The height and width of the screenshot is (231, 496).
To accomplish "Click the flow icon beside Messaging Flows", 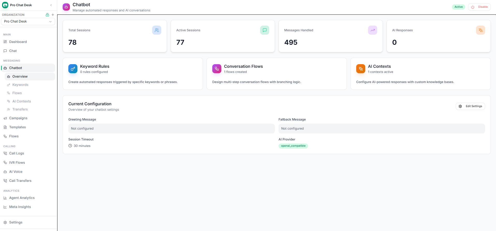I will [x=5, y=136].
